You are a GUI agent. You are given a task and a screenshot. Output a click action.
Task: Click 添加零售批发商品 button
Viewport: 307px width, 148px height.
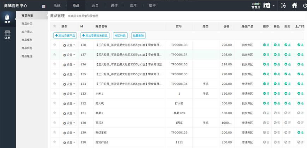click(95, 35)
